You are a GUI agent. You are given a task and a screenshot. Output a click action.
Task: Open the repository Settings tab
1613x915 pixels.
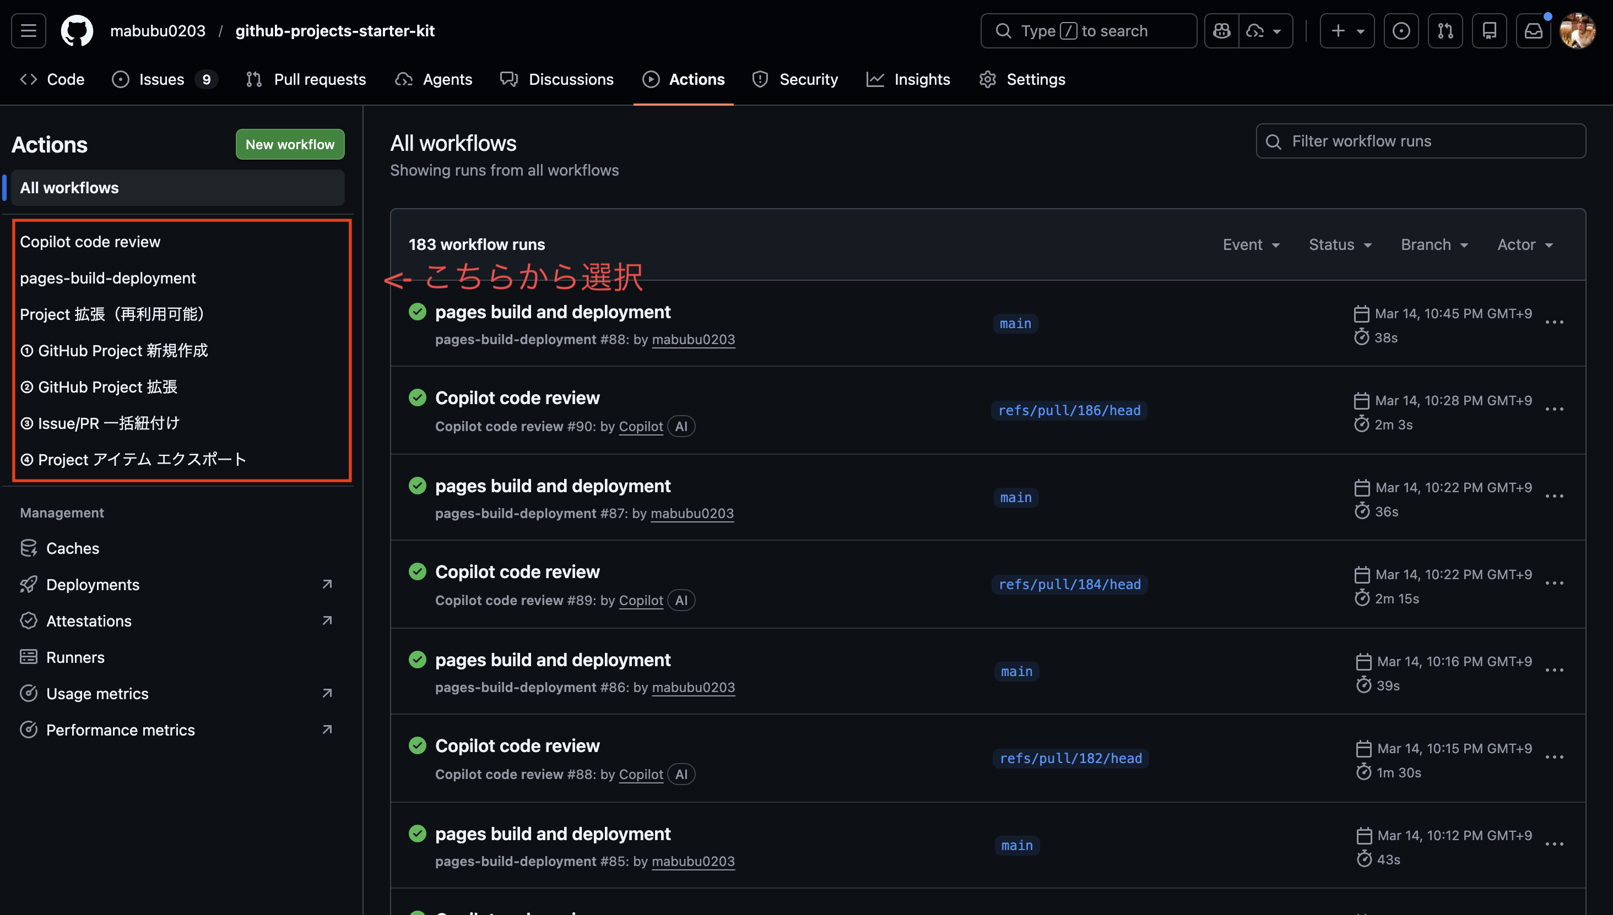pos(1022,79)
